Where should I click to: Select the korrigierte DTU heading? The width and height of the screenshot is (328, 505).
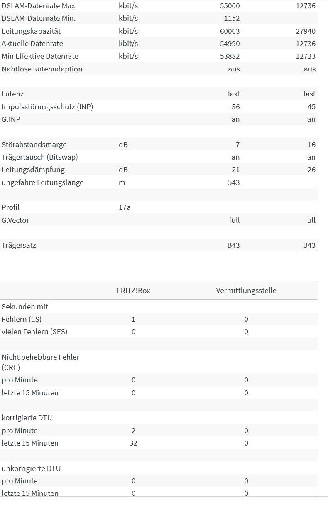coord(27,418)
